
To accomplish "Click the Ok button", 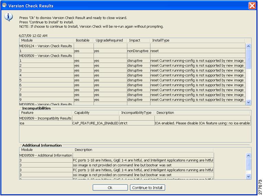I will [x=110, y=188].
